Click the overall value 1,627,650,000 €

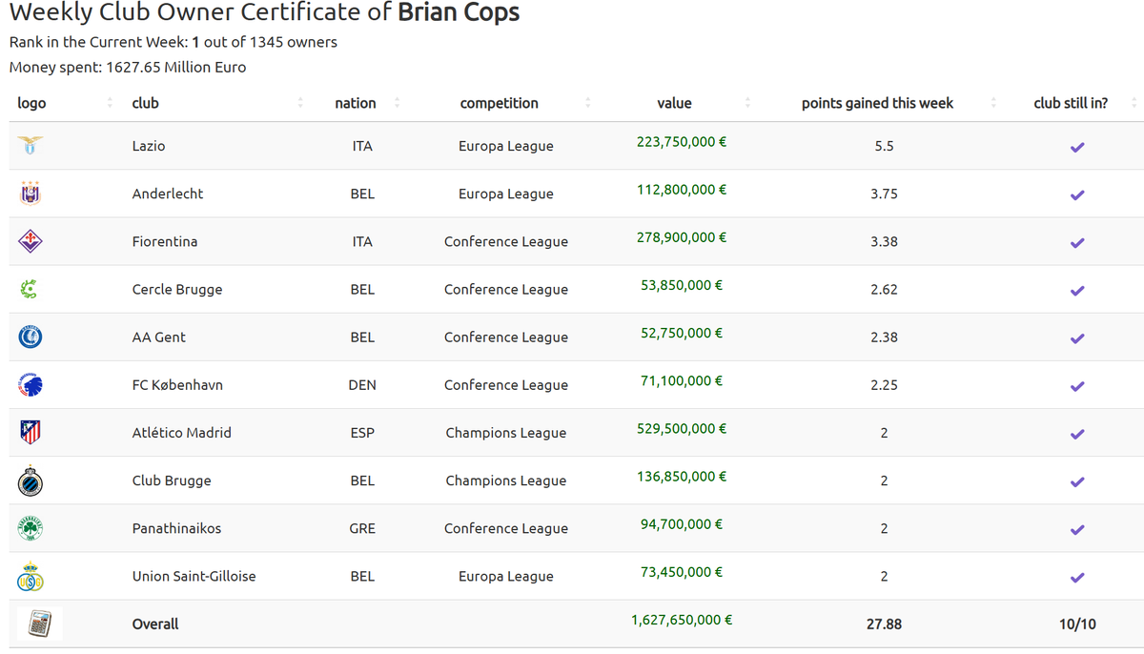pyautogui.click(x=682, y=620)
